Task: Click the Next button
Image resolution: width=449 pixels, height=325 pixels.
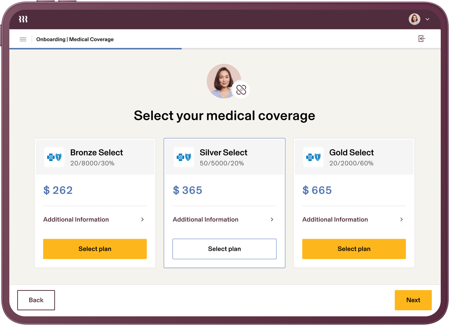Action: [413, 300]
